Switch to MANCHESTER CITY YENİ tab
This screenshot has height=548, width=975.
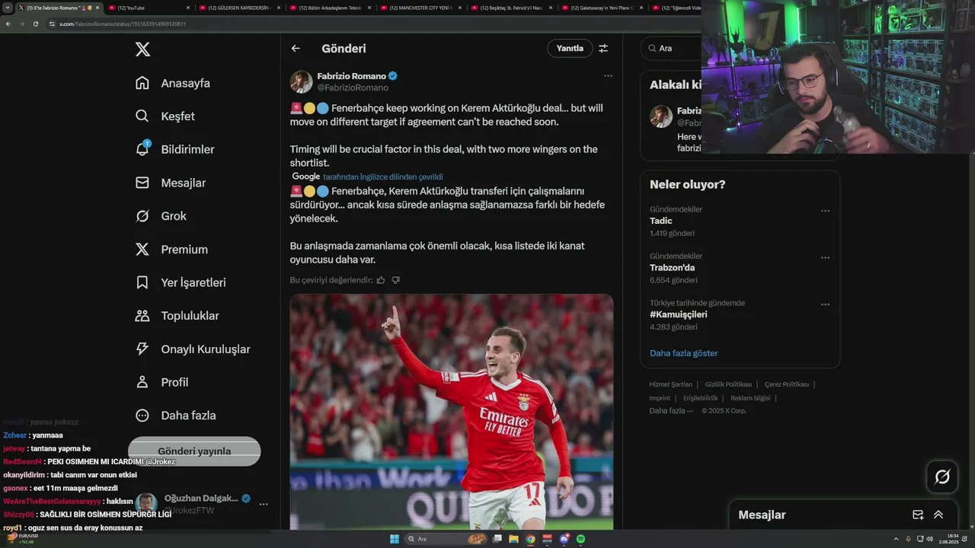tap(421, 8)
